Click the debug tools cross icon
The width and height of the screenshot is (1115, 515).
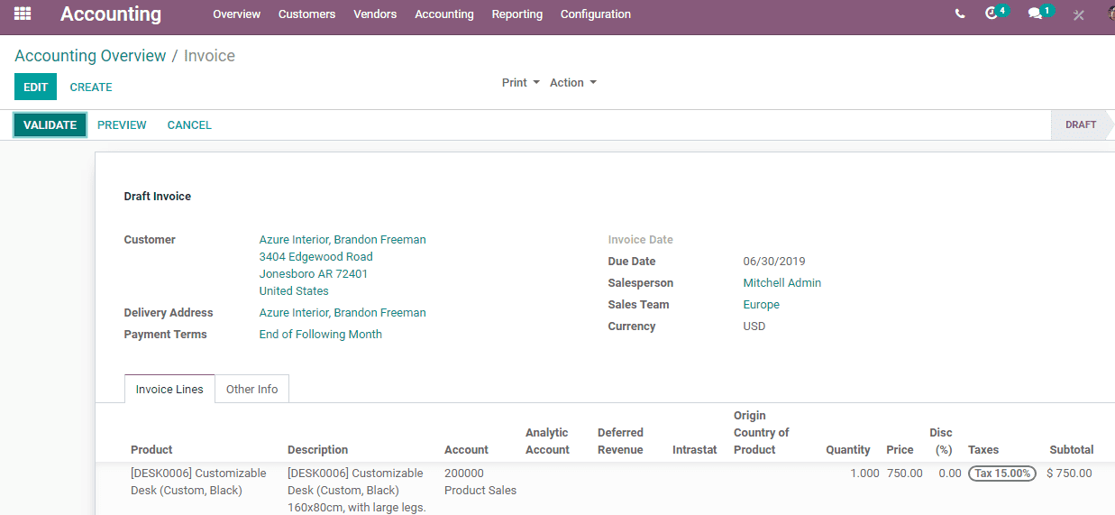[x=1079, y=14]
